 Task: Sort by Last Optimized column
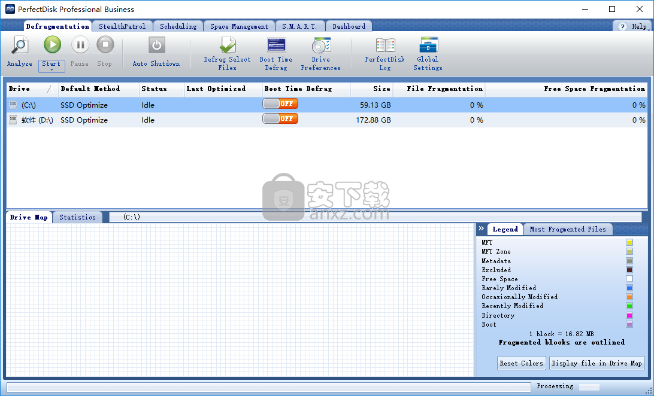click(x=223, y=89)
